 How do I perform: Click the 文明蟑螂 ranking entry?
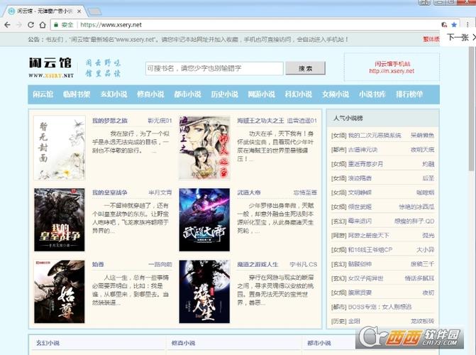360,192
